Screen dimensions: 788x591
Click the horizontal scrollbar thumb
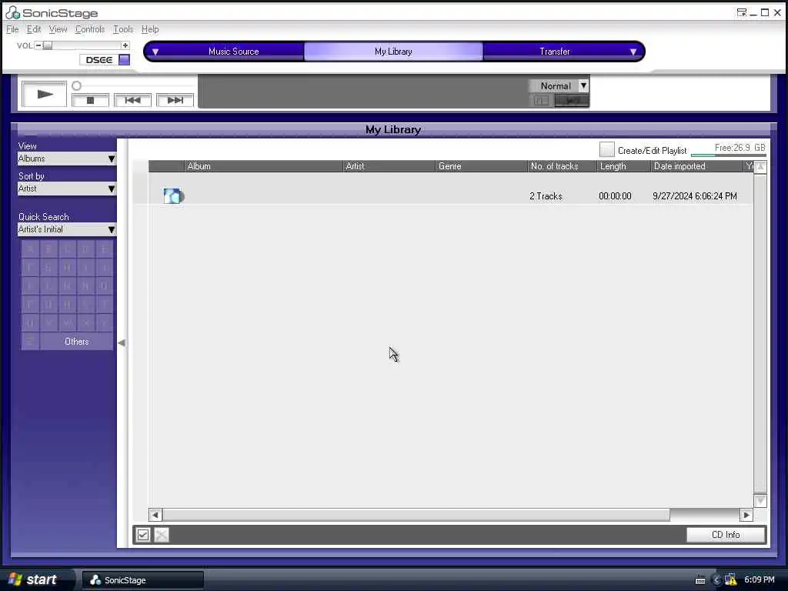click(416, 515)
